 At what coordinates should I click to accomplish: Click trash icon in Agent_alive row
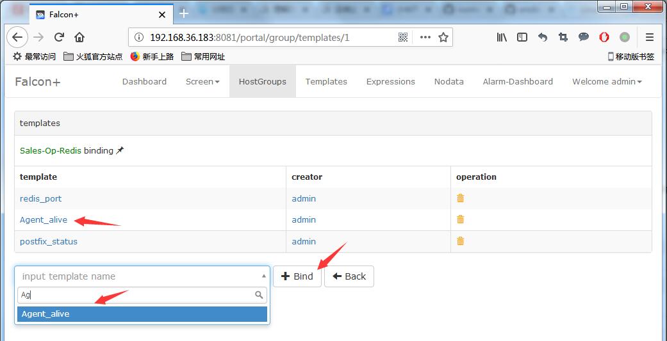(x=460, y=219)
